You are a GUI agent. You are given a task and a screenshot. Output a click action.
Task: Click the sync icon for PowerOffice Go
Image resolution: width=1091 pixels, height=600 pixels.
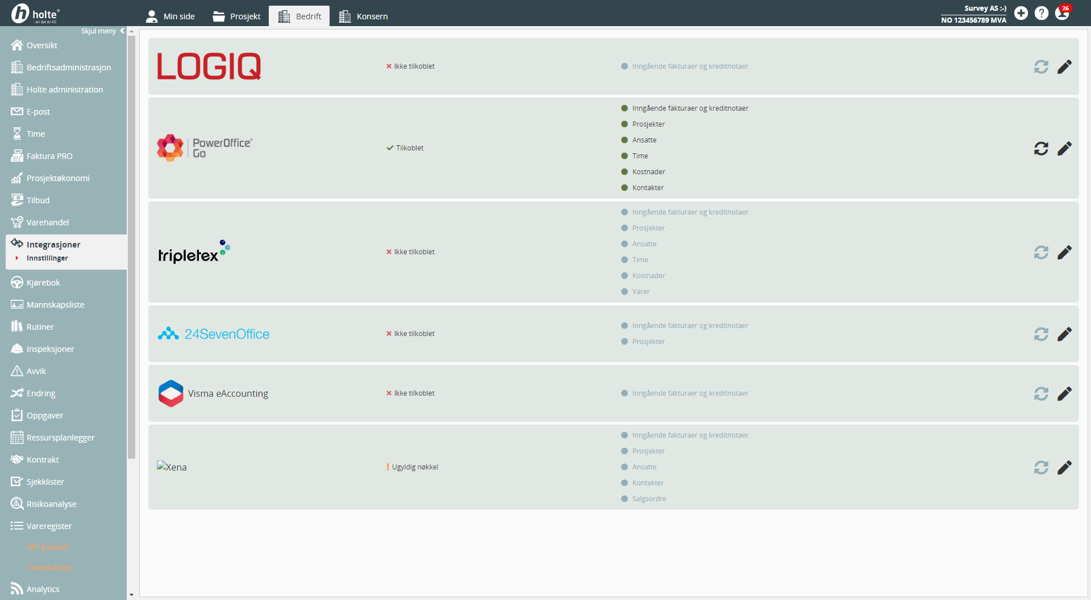(1041, 149)
